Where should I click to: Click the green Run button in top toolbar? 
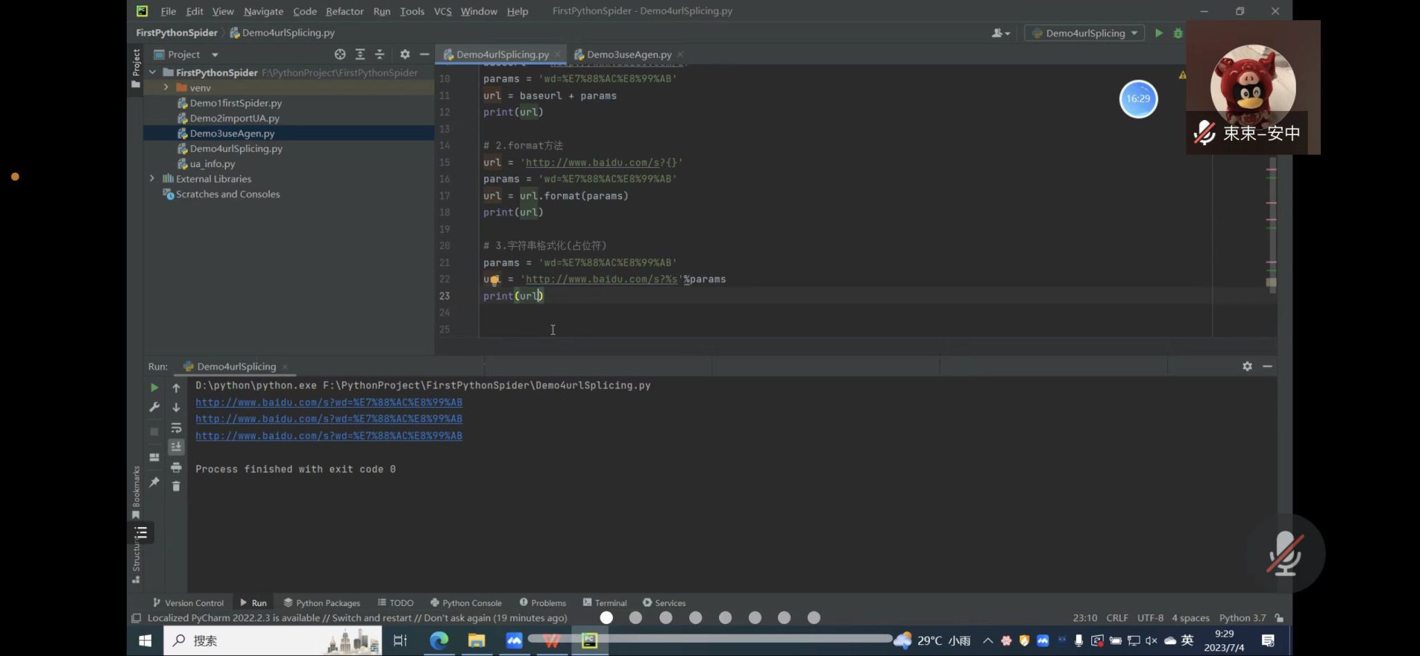(1159, 33)
